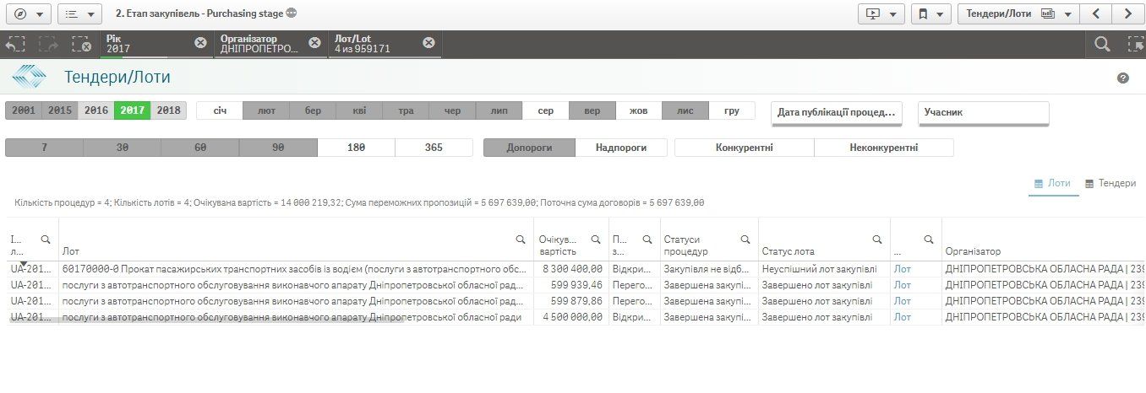This screenshot has width=1146, height=393.
Task: Select the 4 500 000,00 value cell
Action: tap(570, 317)
